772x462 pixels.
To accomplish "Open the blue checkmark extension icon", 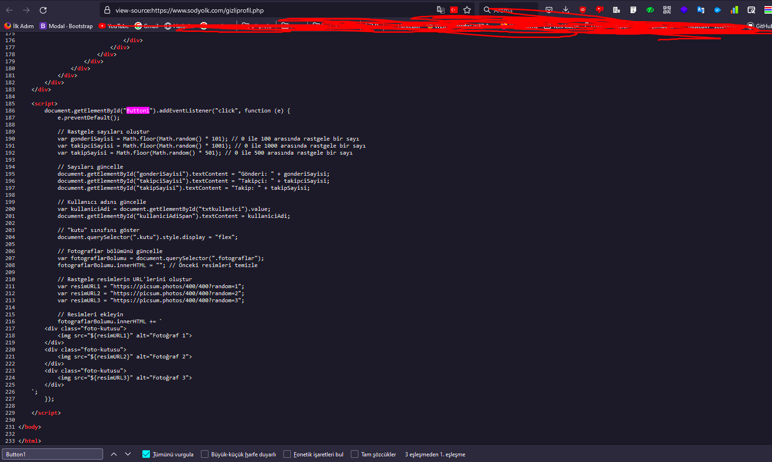I will click(x=718, y=10).
